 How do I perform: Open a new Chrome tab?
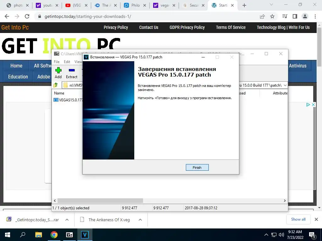point(244,5)
